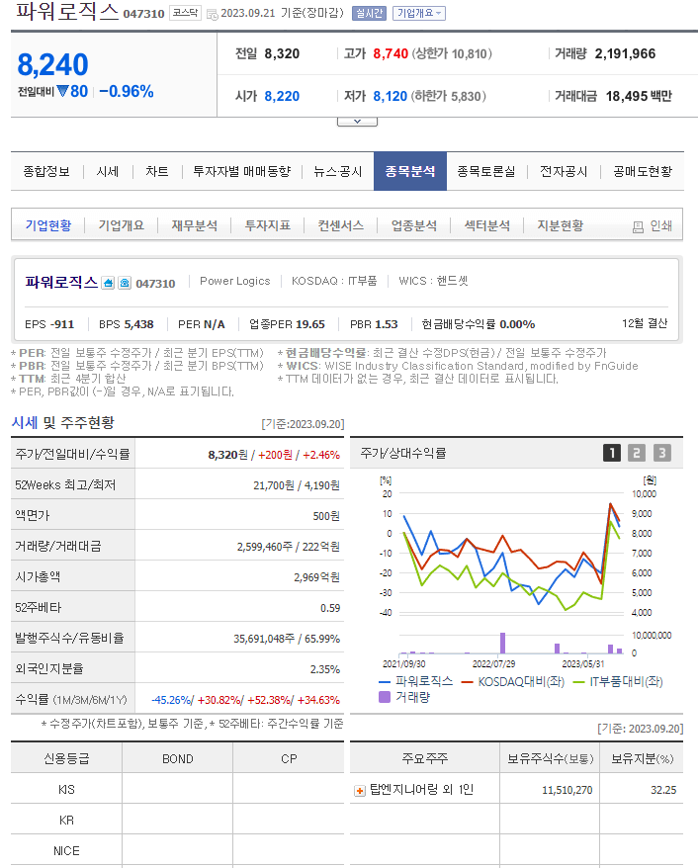Select the 종목분석 tab
The image size is (698, 868).
tap(410, 171)
